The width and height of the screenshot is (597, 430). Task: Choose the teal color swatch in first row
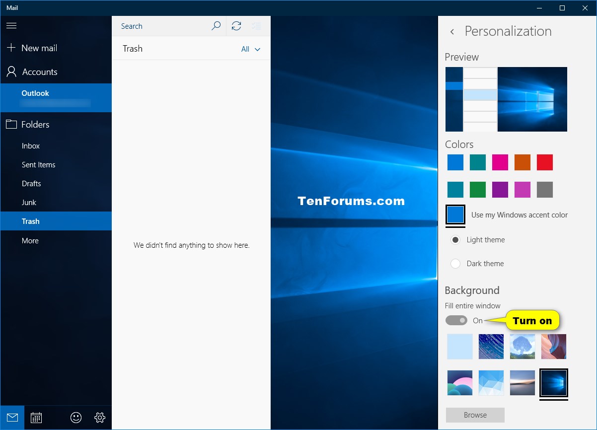pyautogui.click(x=478, y=162)
